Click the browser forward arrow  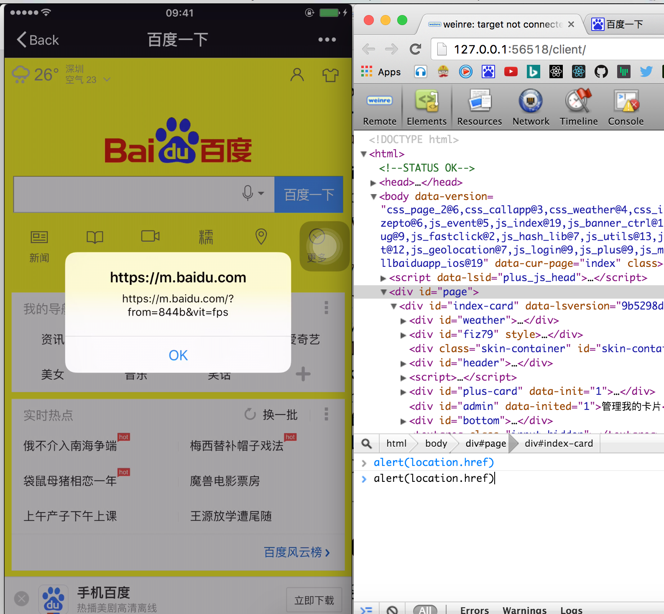tap(391, 49)
